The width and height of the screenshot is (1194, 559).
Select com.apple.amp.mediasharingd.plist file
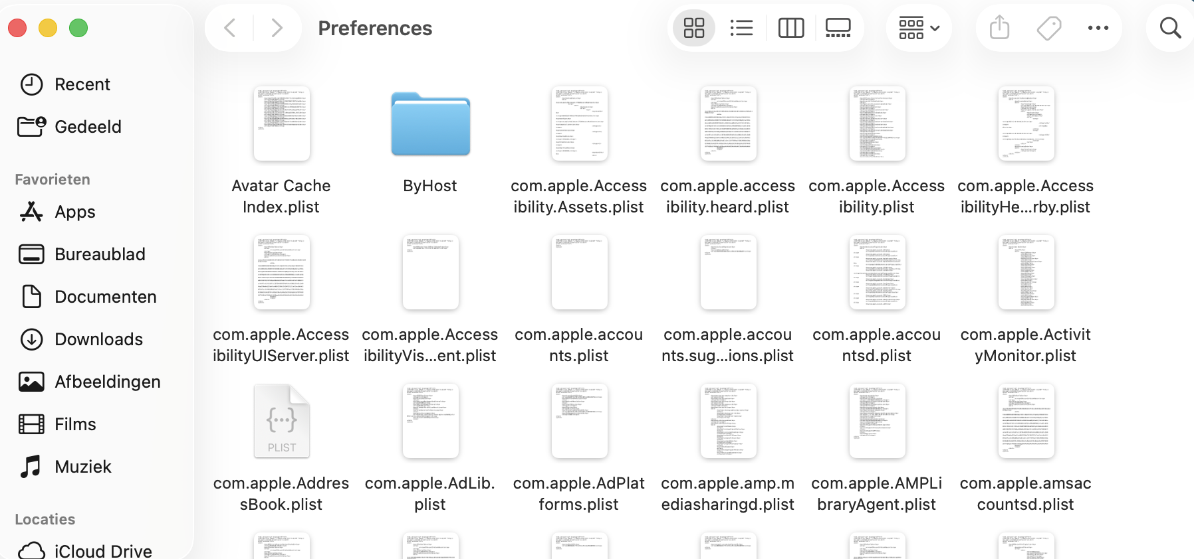(x=728, y=421)
